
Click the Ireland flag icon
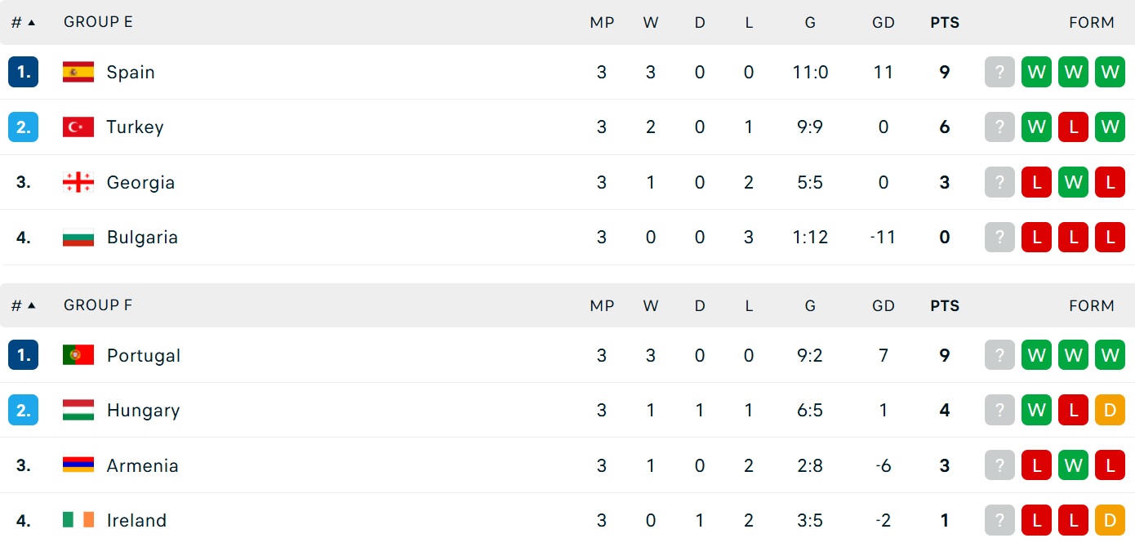78,520
